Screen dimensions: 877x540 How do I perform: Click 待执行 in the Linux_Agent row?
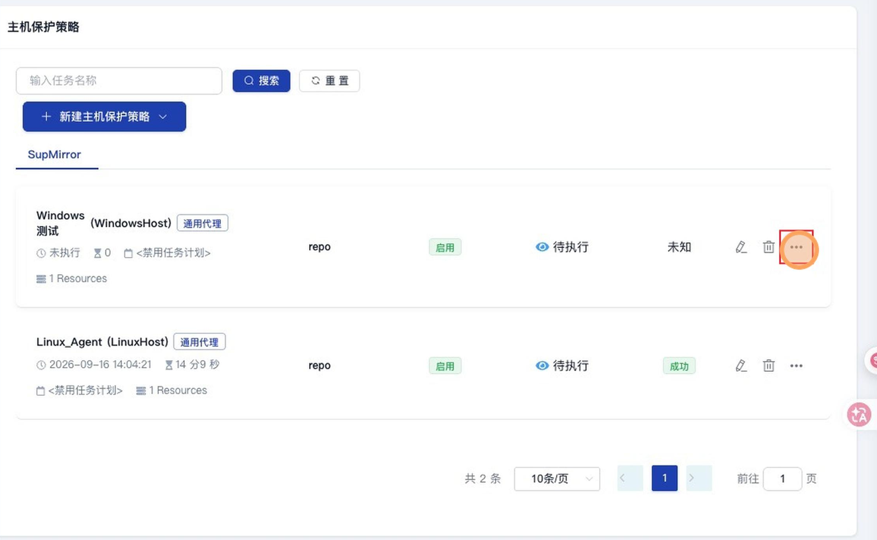571,366
